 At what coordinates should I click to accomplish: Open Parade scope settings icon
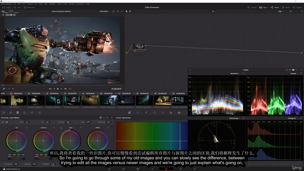[301, 73]
